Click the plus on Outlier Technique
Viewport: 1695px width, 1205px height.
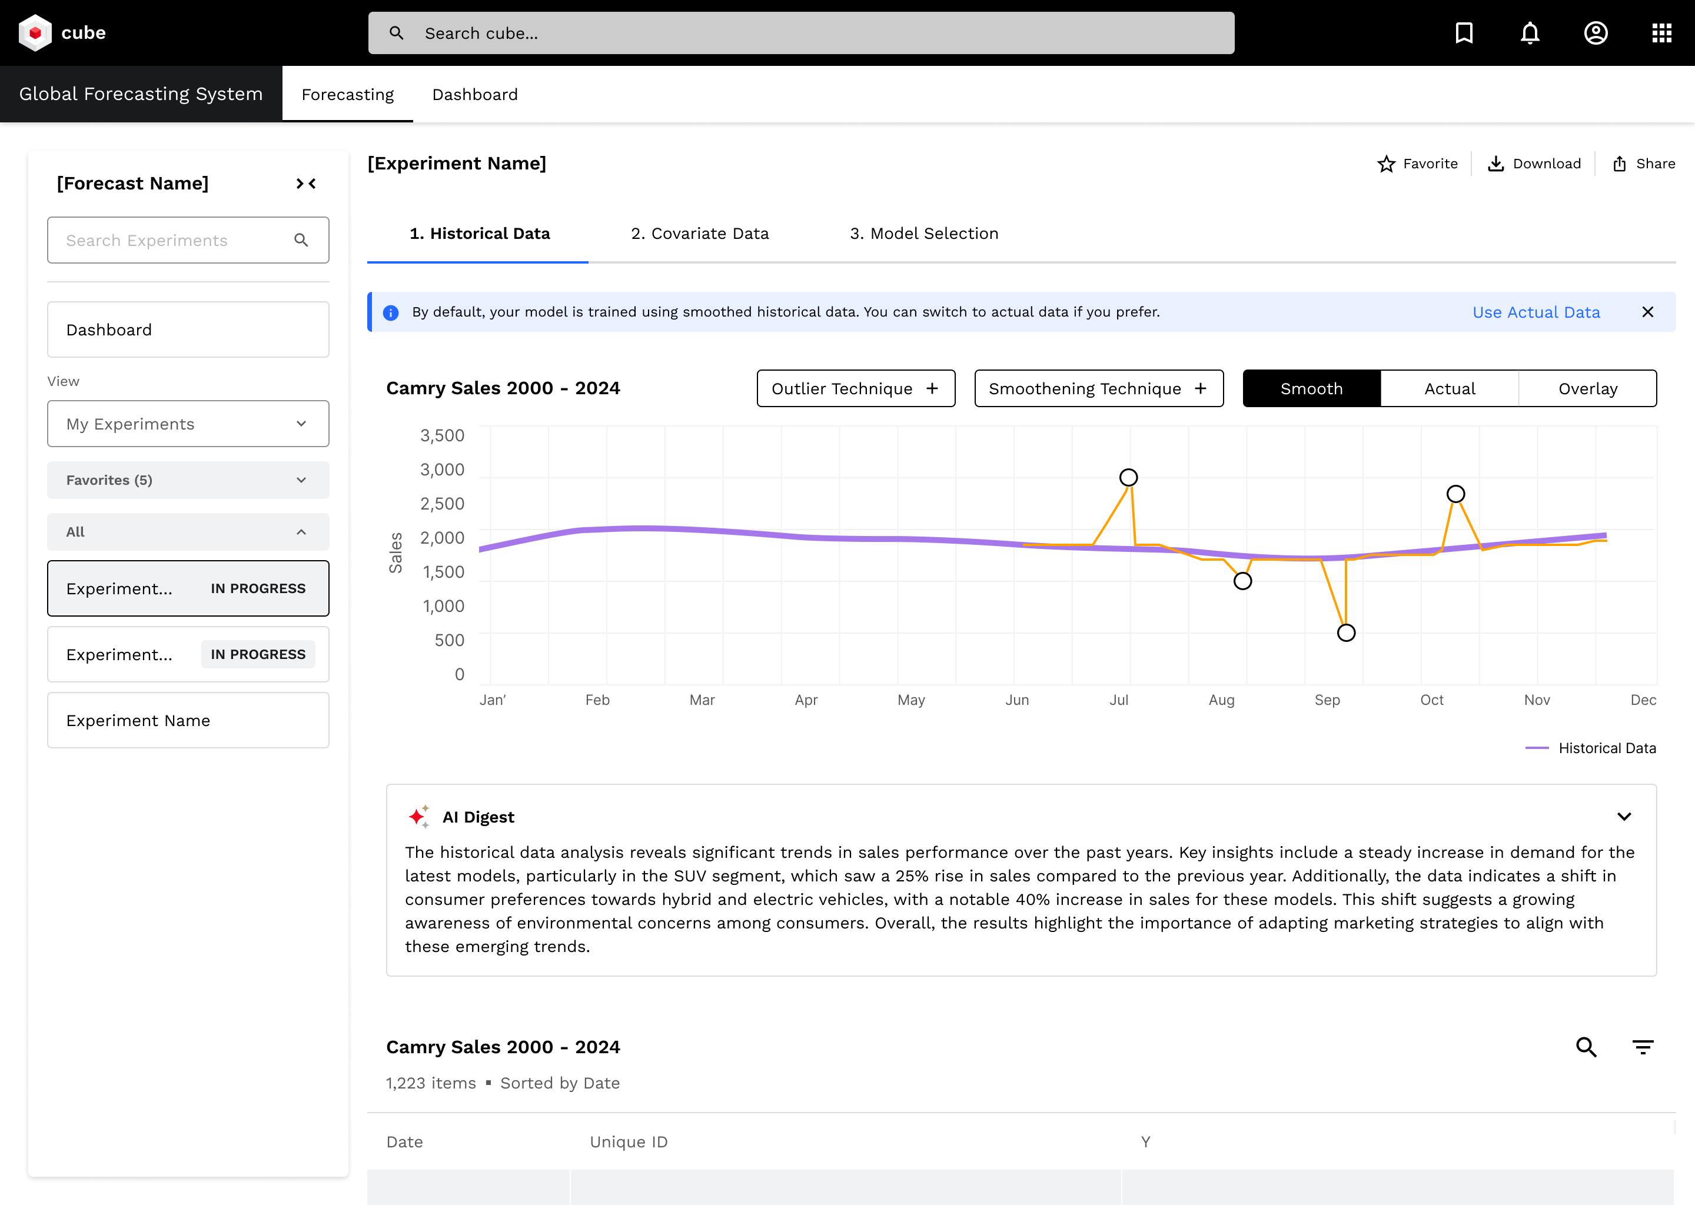click(x=932, y=388)
